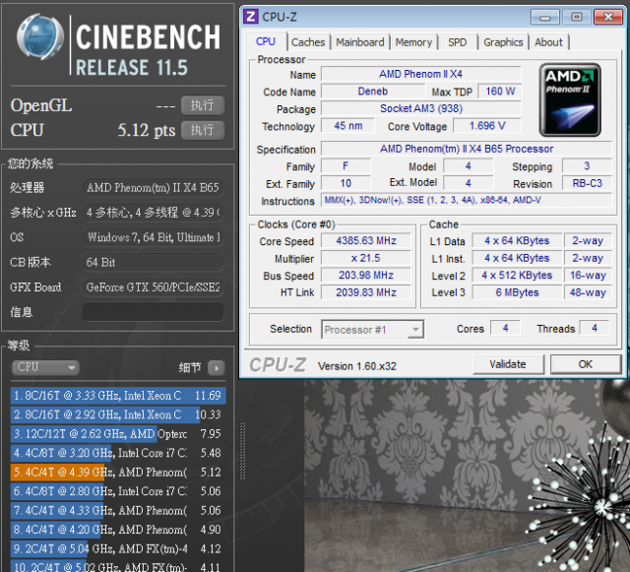The width and height of the screenshot is (630, 572).
Task: Select ranking row 3, AMD Opteron 7.95
Action: (118, 434)
